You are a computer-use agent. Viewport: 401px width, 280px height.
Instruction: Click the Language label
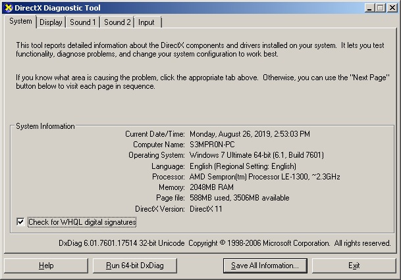[x=168, y=166]
